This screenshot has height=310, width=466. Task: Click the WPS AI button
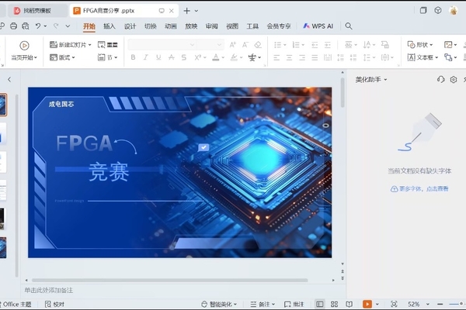(318, 26)
